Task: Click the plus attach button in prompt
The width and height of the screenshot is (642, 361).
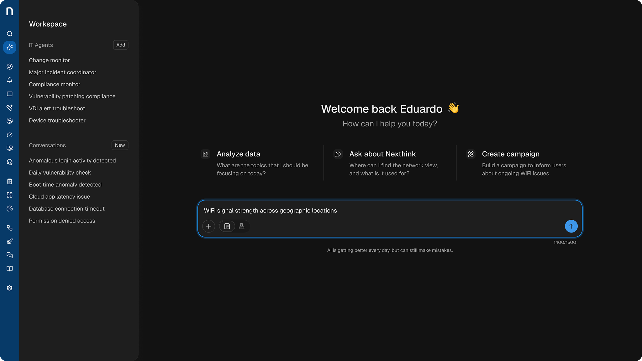Action: [208, 226]
